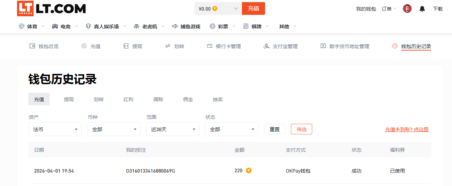
Task: Click the withdraw icon beside 提现 in the wallet menu
Action: coord(126,46)
